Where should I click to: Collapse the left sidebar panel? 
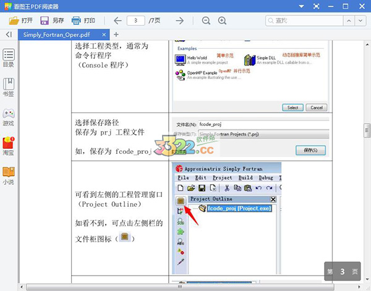pyautogui.click(x=9, y=35)
